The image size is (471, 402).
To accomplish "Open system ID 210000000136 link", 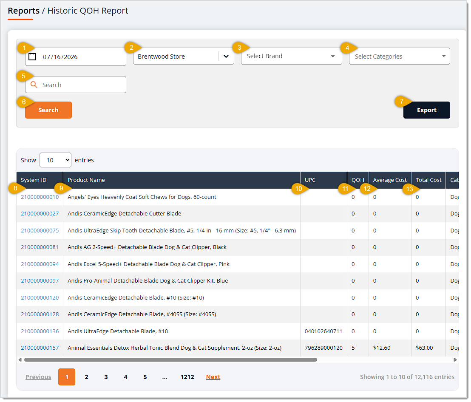I will (40, 332).
